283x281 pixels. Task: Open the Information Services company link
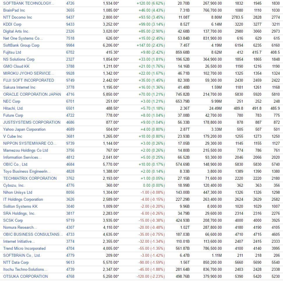click(x=22, y=157)
